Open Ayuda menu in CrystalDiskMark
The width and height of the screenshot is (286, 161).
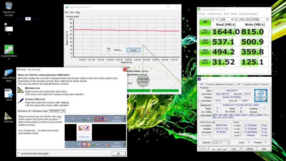[234, 14]
